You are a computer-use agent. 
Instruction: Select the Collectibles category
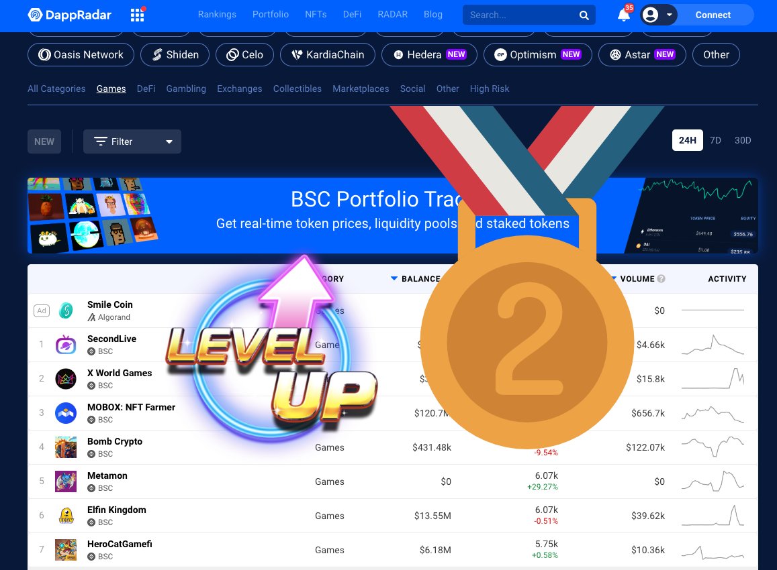(x=298, y=89)
